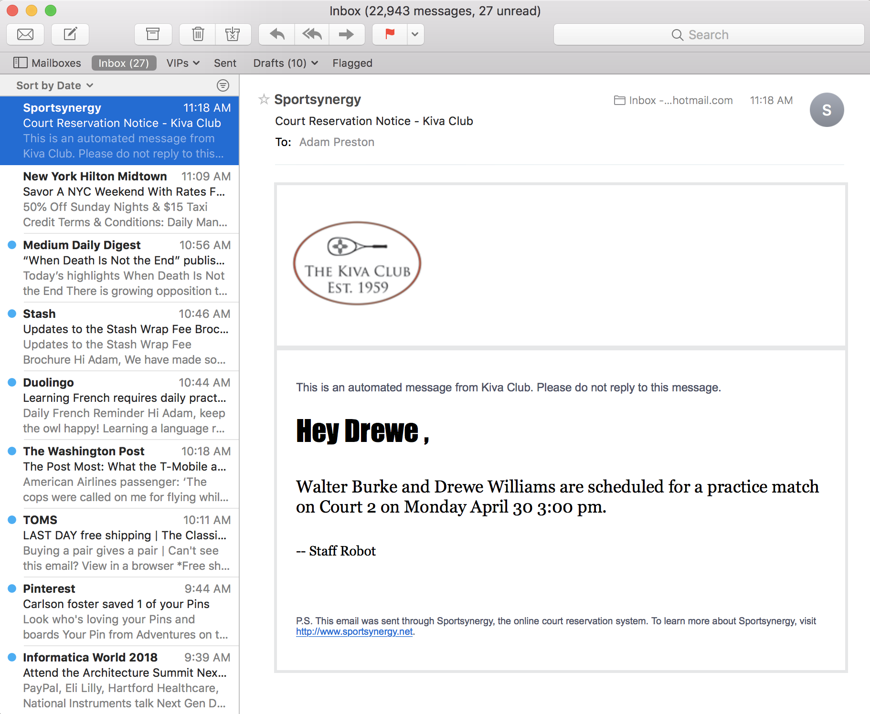Delete the selected message with trash icon

point(198,34)
